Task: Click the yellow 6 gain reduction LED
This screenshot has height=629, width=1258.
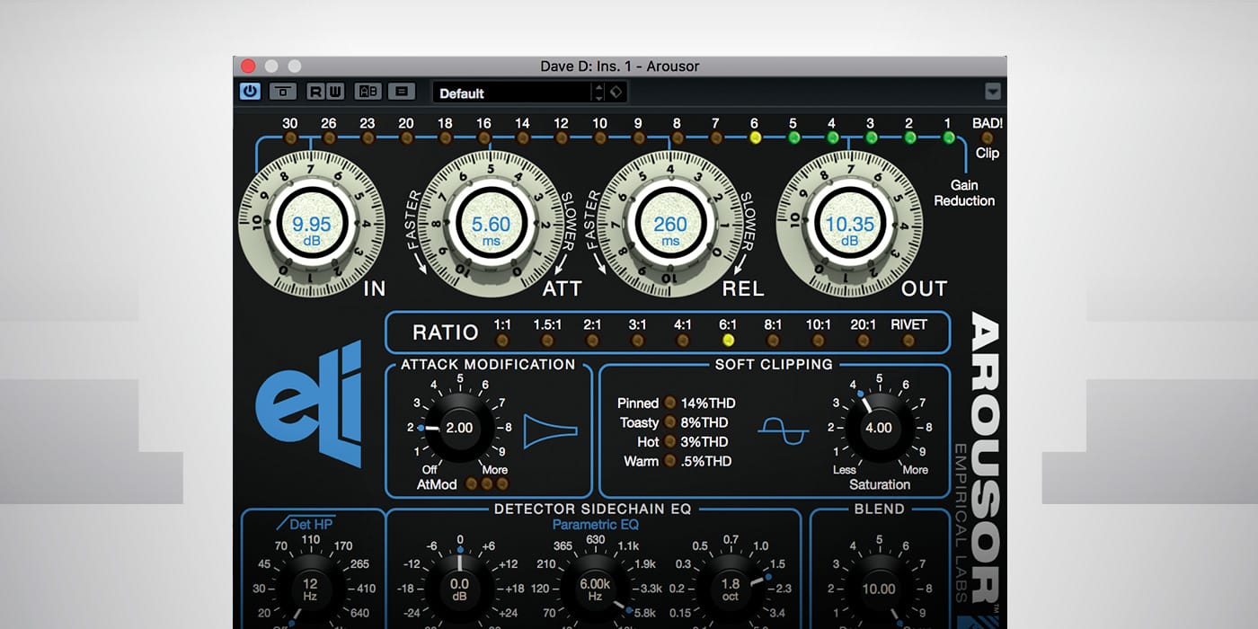Action: (x=755, y=137)
